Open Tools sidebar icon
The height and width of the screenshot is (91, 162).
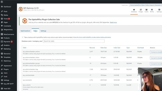tap(2, 77)
